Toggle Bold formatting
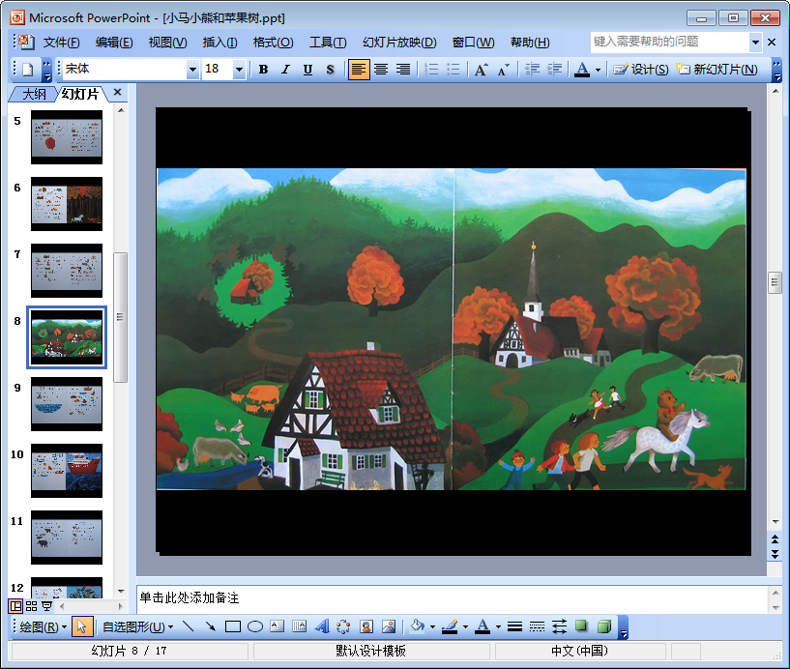Viewport: 790px width, 669px height. coord(263,70)
